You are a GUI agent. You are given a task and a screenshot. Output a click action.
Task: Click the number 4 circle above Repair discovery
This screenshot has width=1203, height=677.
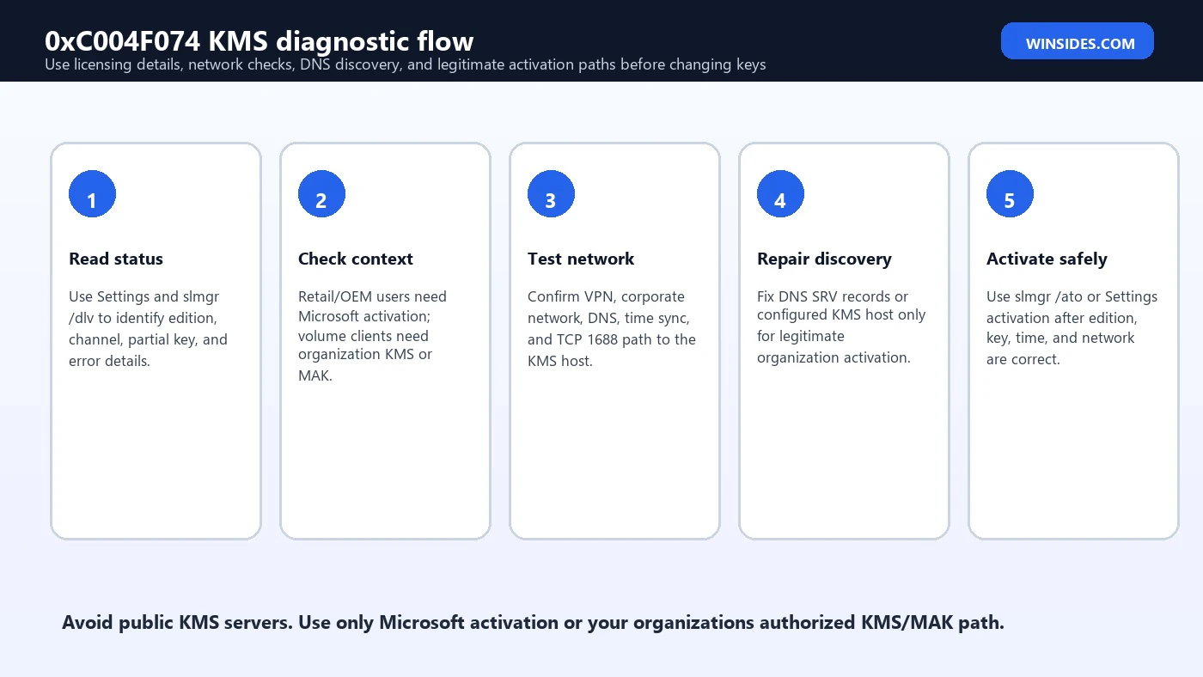(780, 193)
